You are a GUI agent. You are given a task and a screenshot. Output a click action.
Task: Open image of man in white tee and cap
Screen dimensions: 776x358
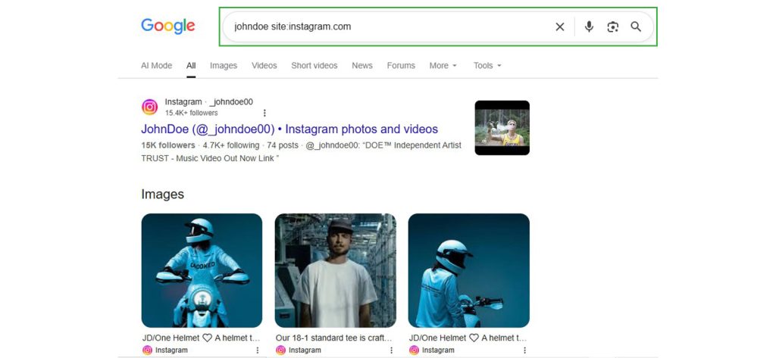click(x=336, y=270)
